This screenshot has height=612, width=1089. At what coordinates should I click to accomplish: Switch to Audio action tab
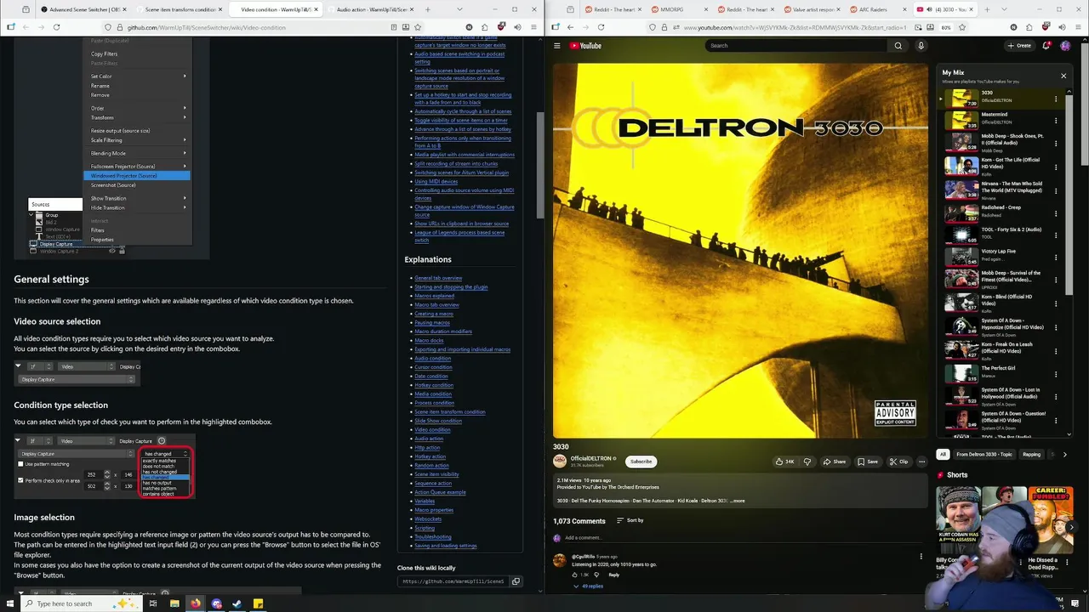370,9
